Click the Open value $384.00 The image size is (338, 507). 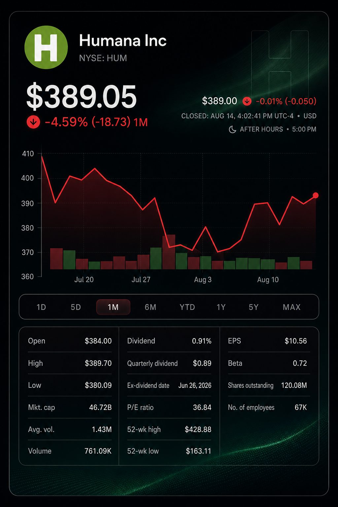[x=98, y=341]
